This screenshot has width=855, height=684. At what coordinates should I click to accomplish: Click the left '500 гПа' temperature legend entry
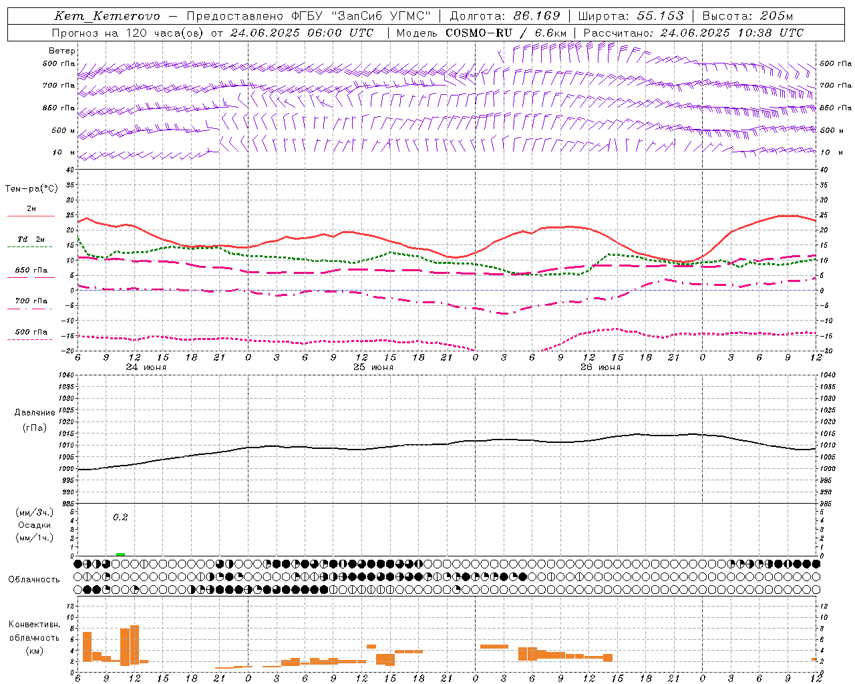tap(31, 332)
